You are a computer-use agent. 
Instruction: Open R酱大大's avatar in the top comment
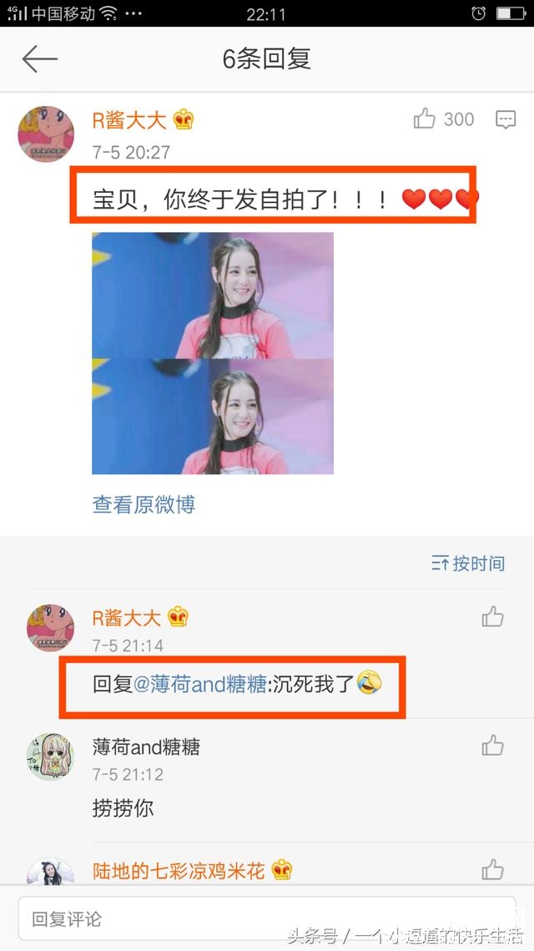tap(46, 134)
